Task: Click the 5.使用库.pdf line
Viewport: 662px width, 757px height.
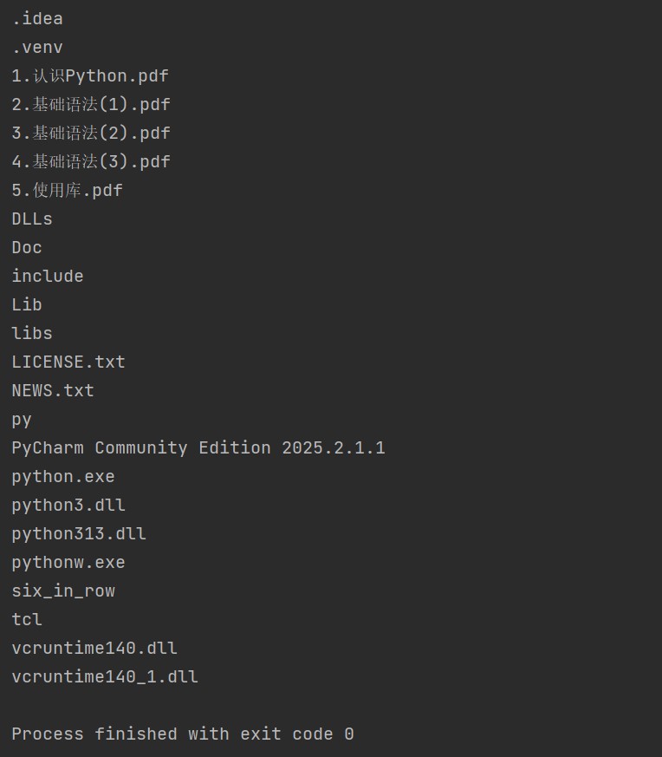Action: click(x=68, y=191)
